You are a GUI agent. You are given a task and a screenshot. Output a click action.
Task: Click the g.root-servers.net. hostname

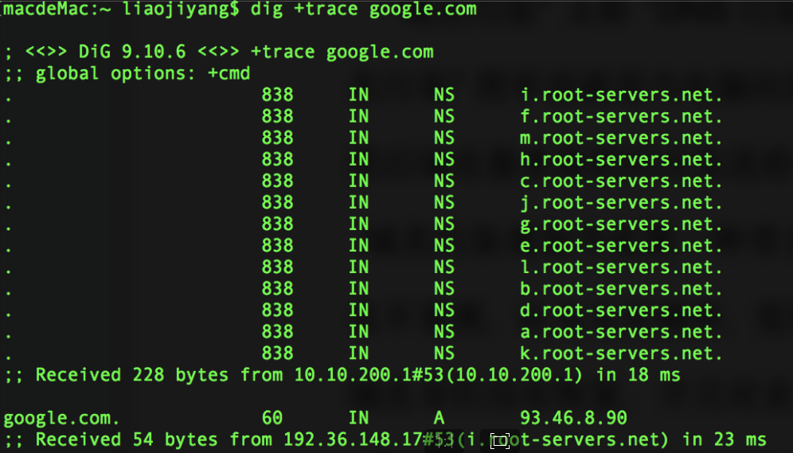click(x=621, y=225)
